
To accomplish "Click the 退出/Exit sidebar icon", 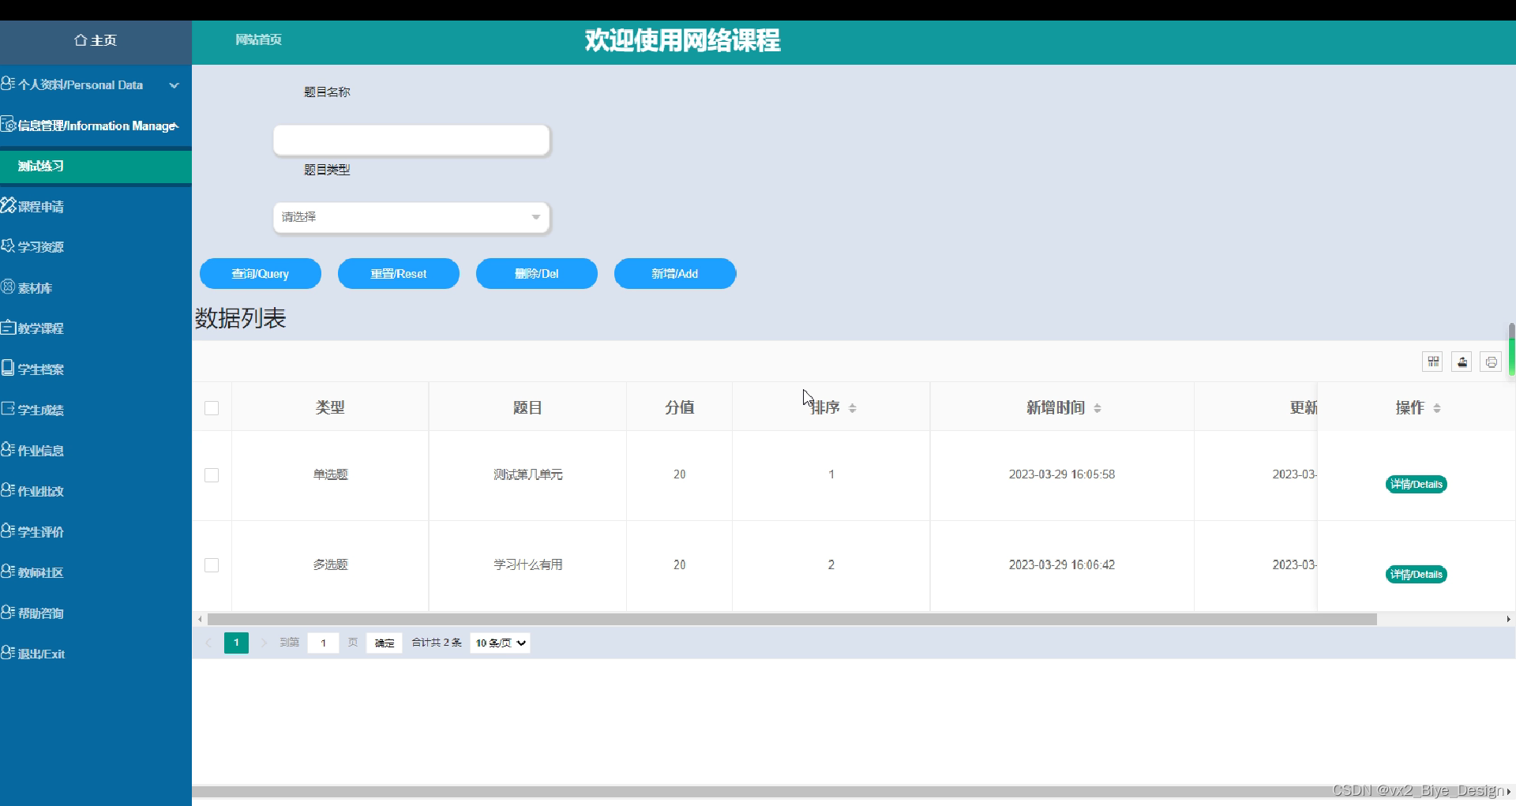I will click(x=8, y=653).
